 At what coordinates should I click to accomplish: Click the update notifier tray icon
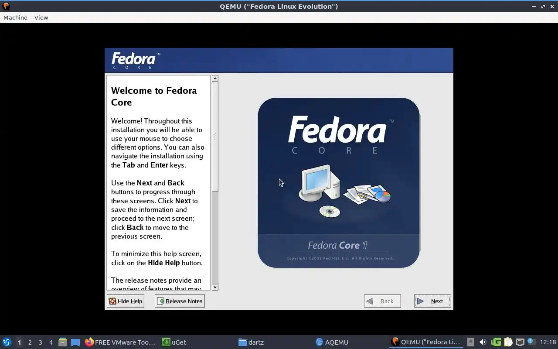pyautogui.click(x=531, y=342)
